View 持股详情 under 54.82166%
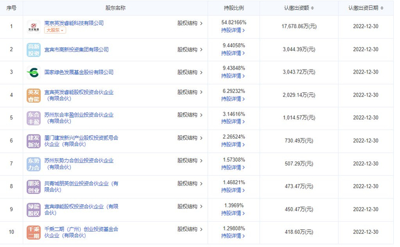 (233, 30)
